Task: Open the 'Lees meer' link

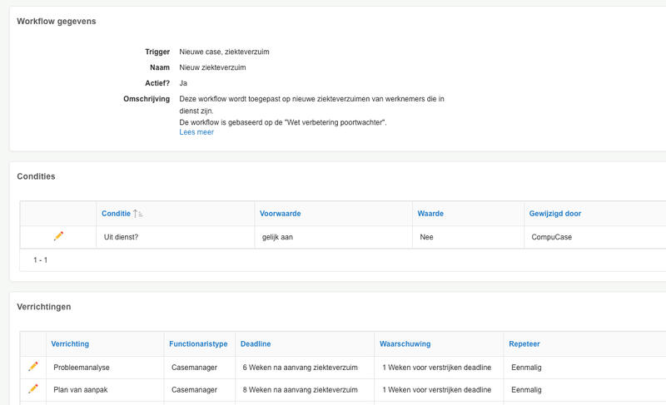Action: coord(196,132)
